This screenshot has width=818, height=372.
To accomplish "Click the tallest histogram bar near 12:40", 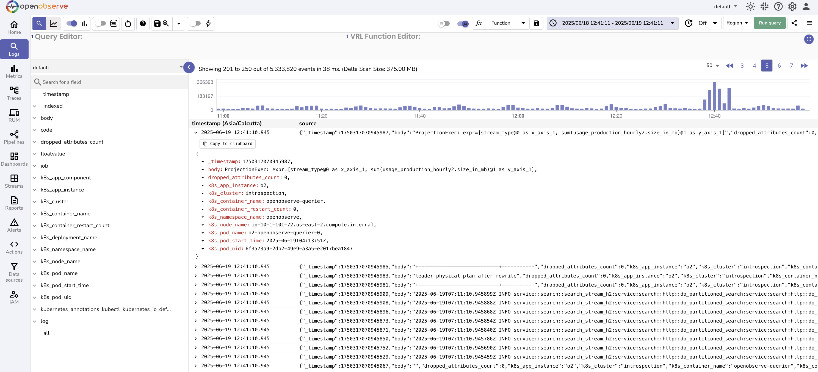I will pos(714,96).
